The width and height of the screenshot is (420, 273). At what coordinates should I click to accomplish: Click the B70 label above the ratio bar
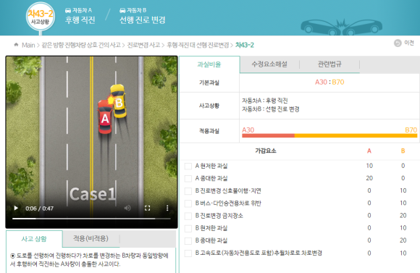tap(411, 130)
